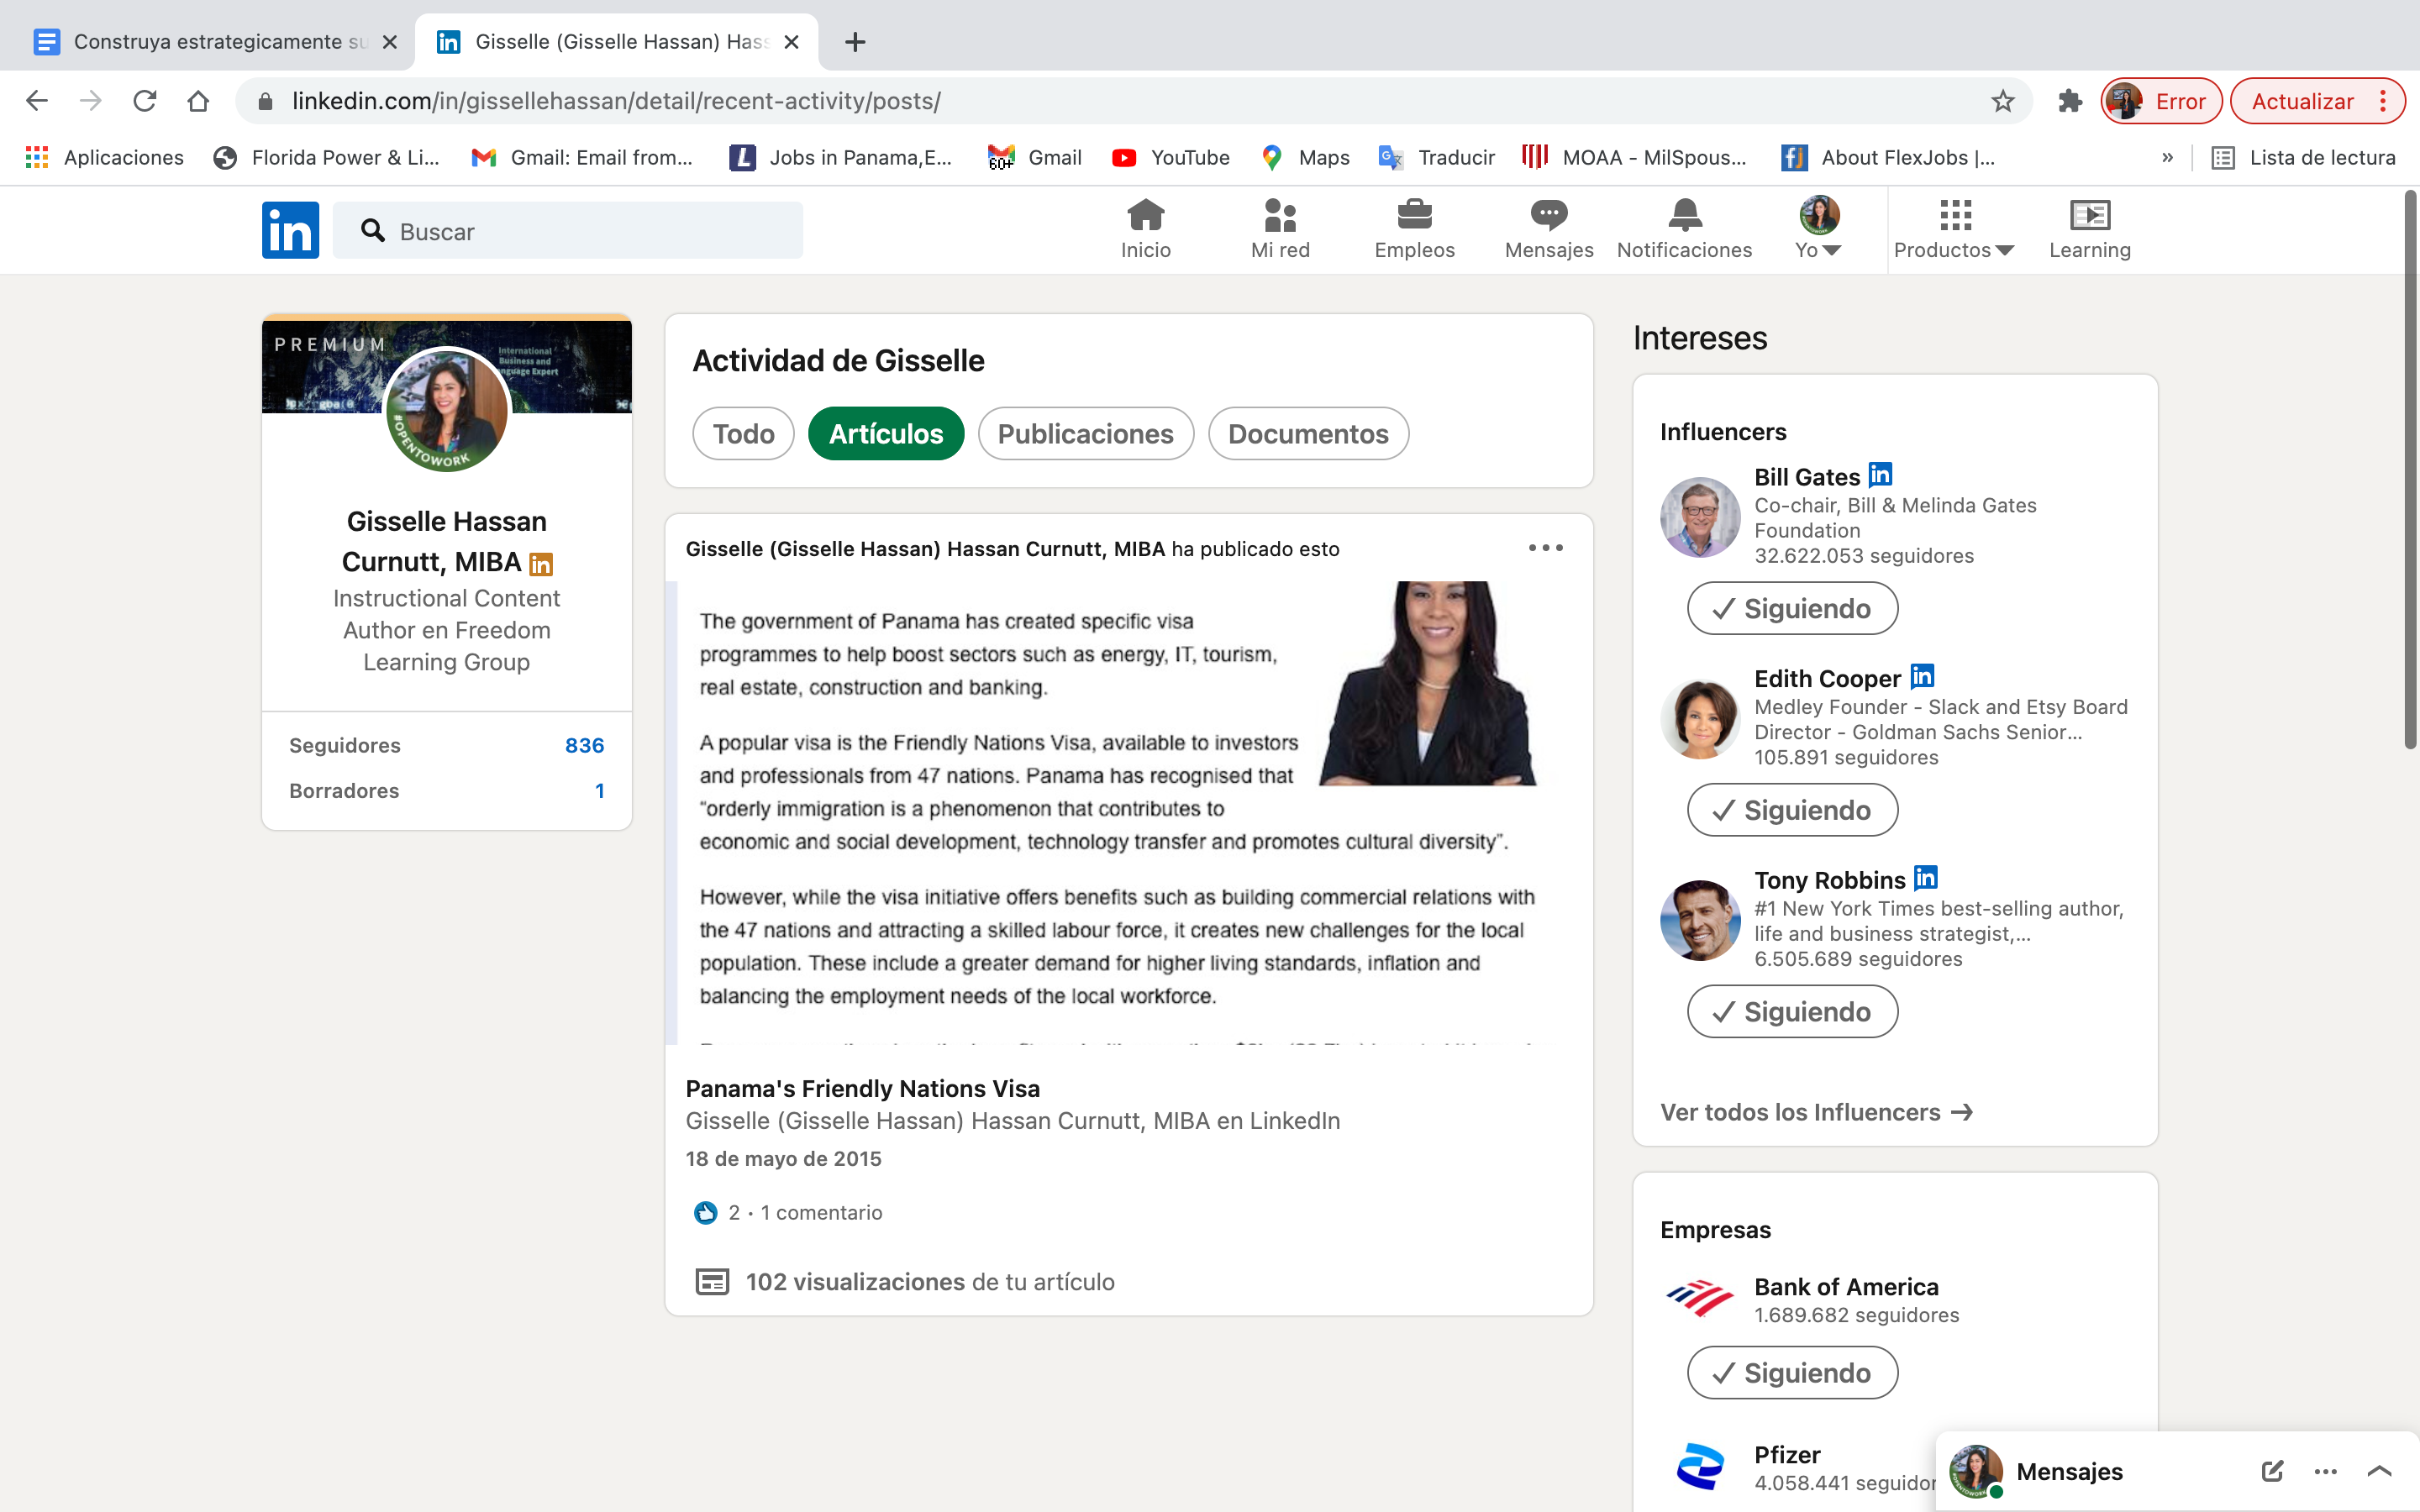Open Chrome extensions puzzle icon
This screenshot has width=2420, height=1512.
pos(2069,101)
